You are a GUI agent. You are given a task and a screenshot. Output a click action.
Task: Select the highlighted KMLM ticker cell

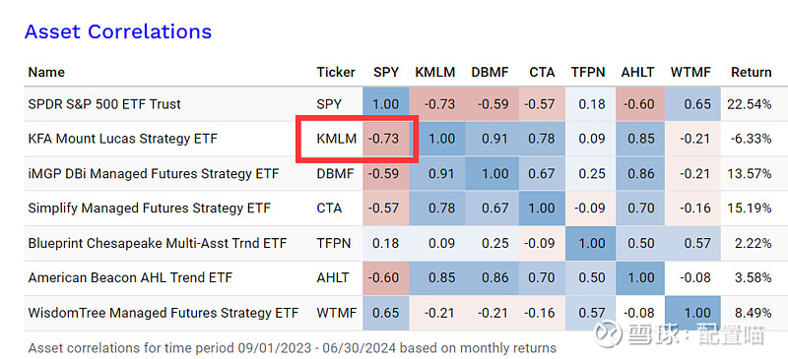coord(336,139)
